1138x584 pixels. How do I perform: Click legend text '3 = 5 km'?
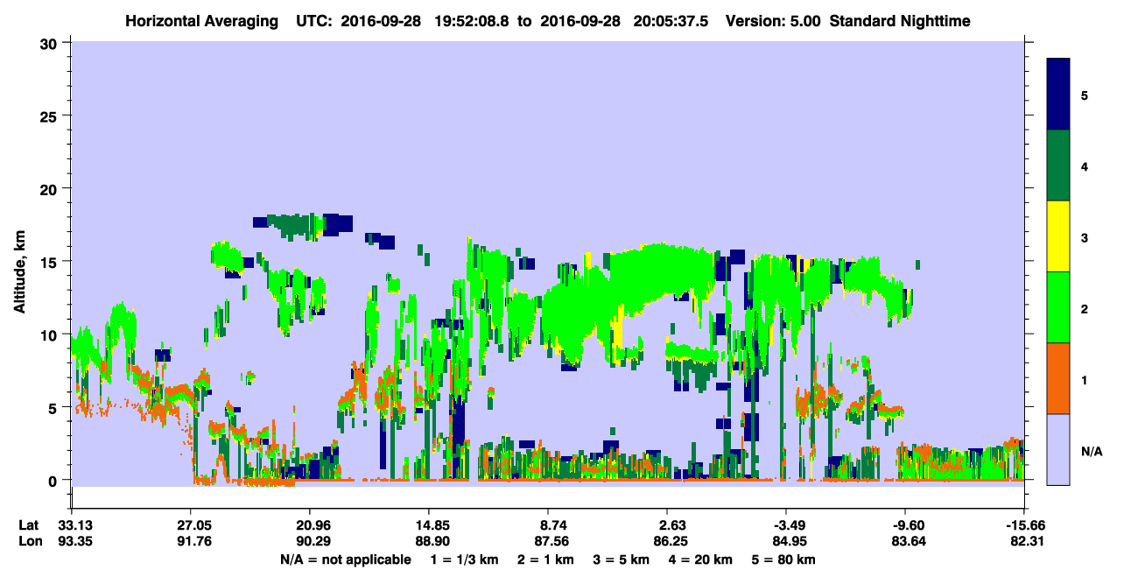pyautogui.click(x=622, y=559)
